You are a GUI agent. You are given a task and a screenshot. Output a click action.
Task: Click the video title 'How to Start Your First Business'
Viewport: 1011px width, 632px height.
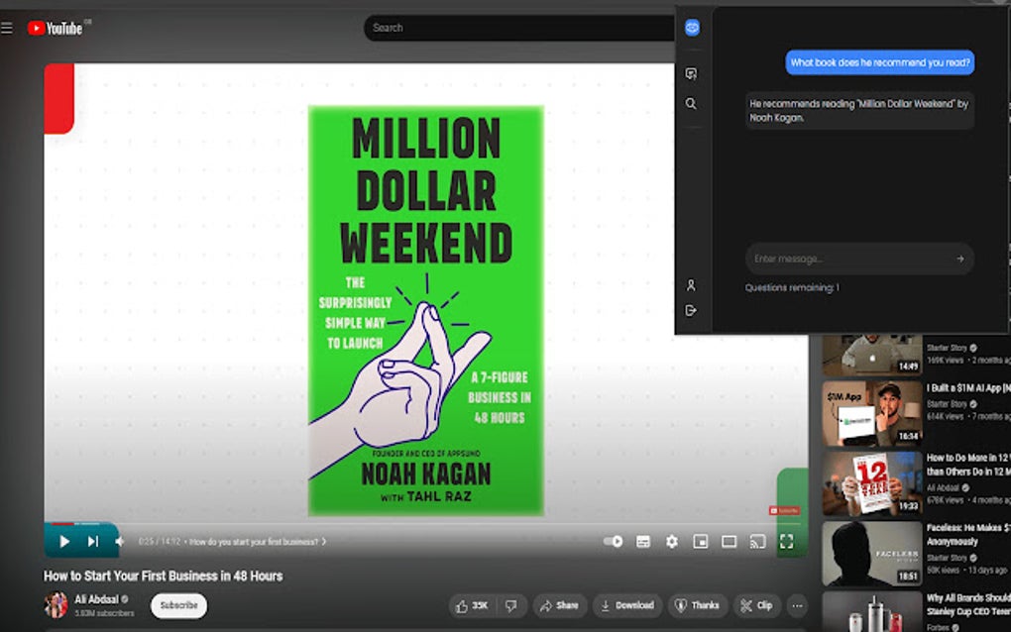164,576
